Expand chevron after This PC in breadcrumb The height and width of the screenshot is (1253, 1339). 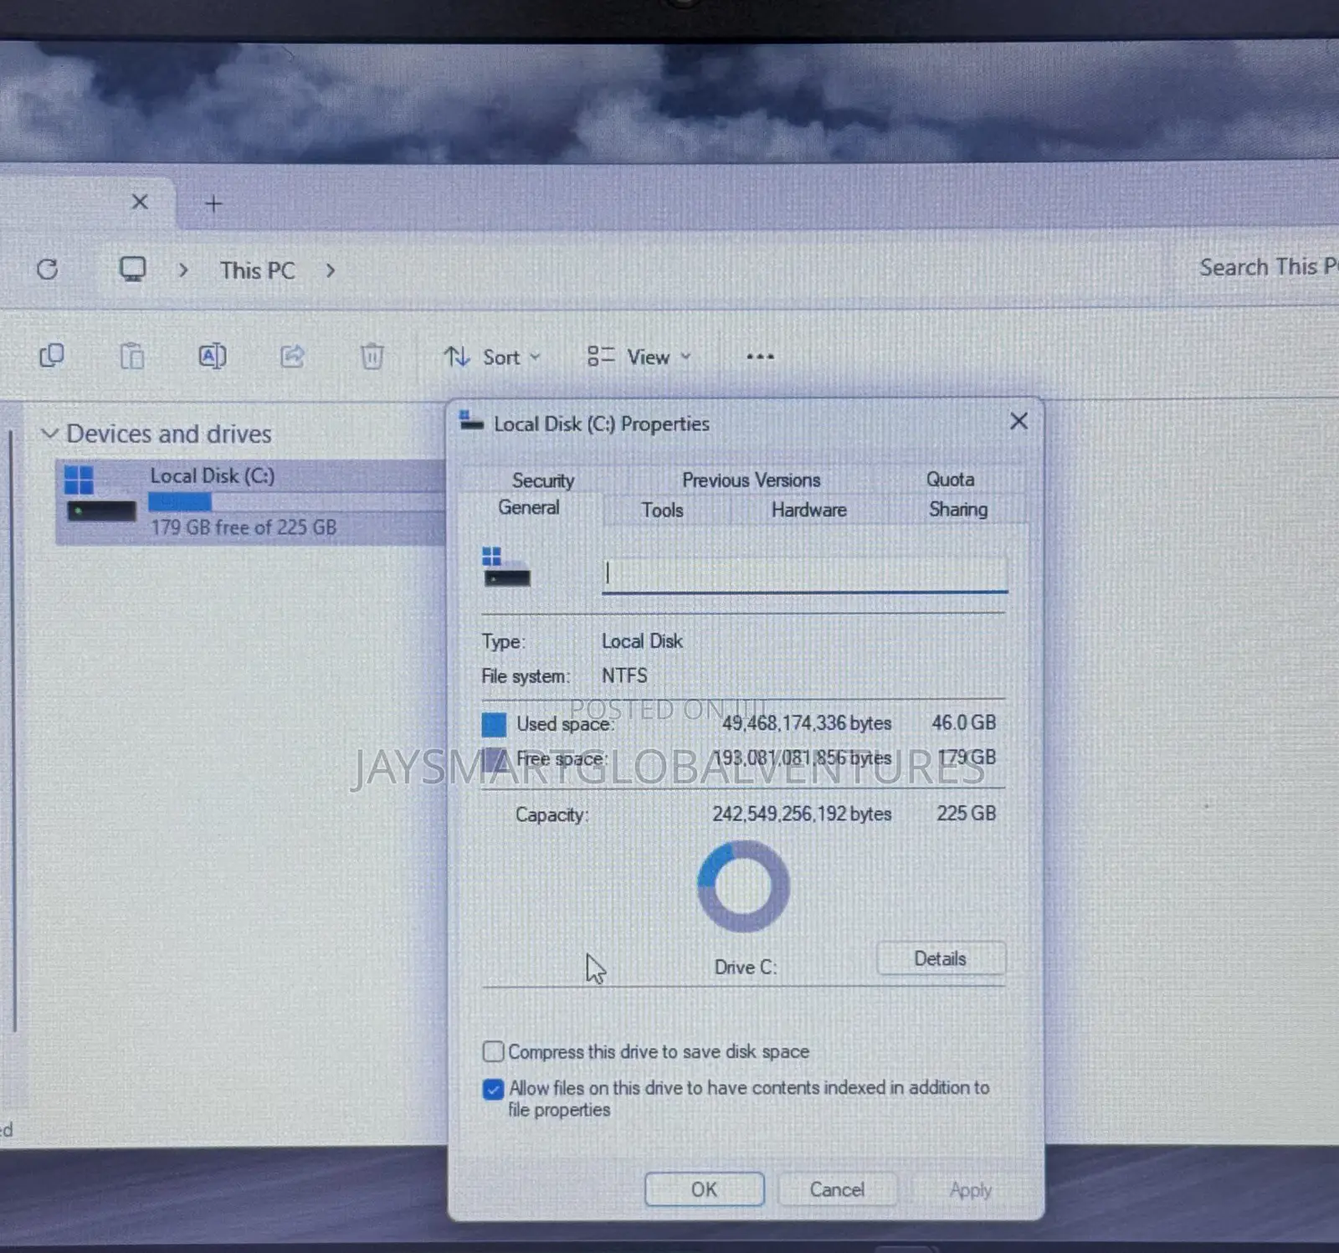coord(331,270)
